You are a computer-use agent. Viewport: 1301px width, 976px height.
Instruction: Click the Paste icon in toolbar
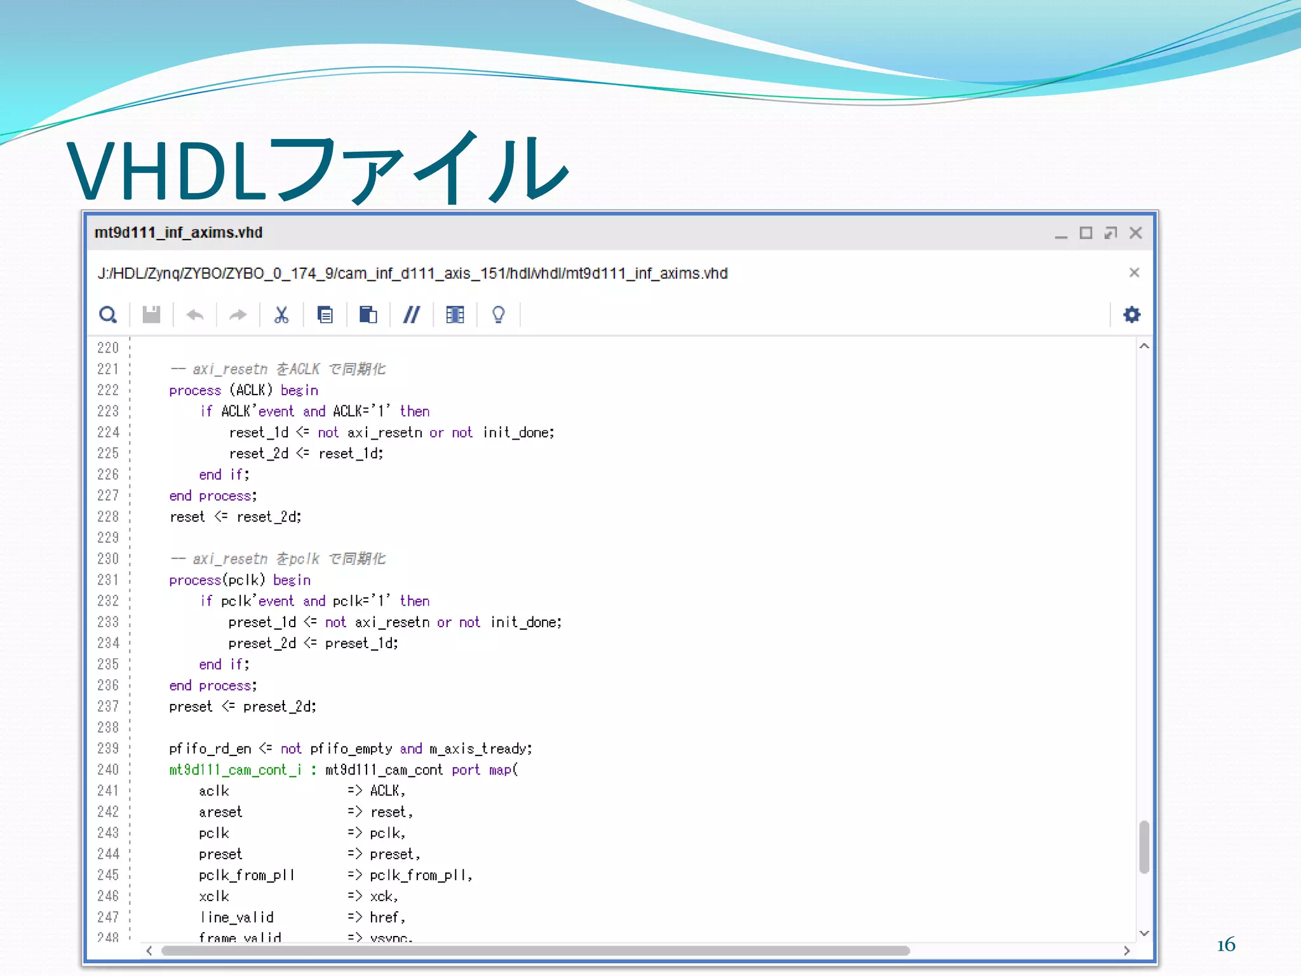coord(368,315)
